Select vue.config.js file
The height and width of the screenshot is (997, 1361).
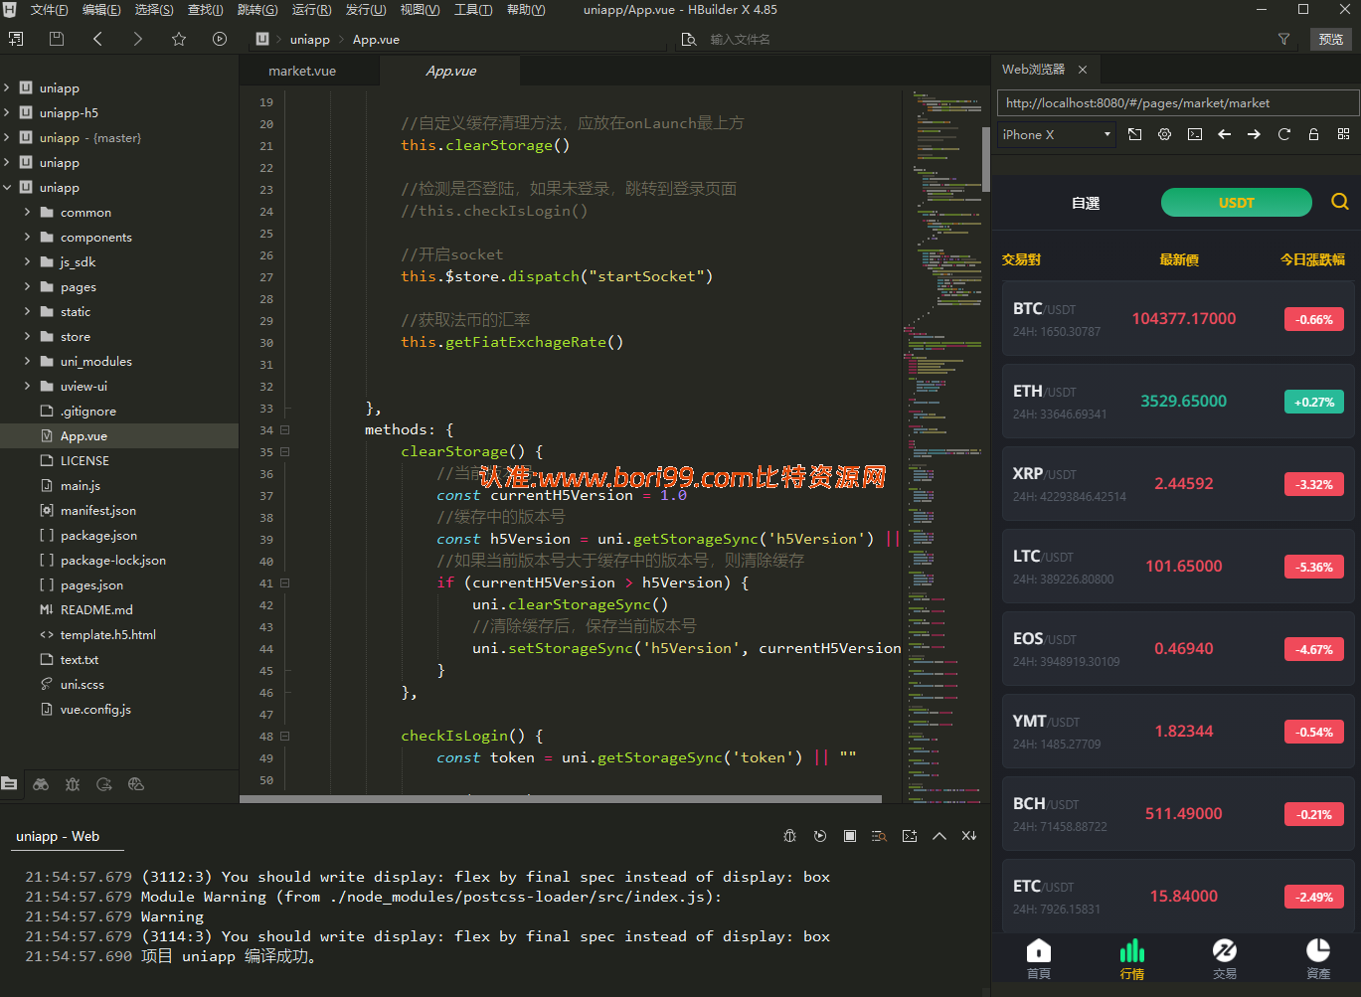point(95,709)
